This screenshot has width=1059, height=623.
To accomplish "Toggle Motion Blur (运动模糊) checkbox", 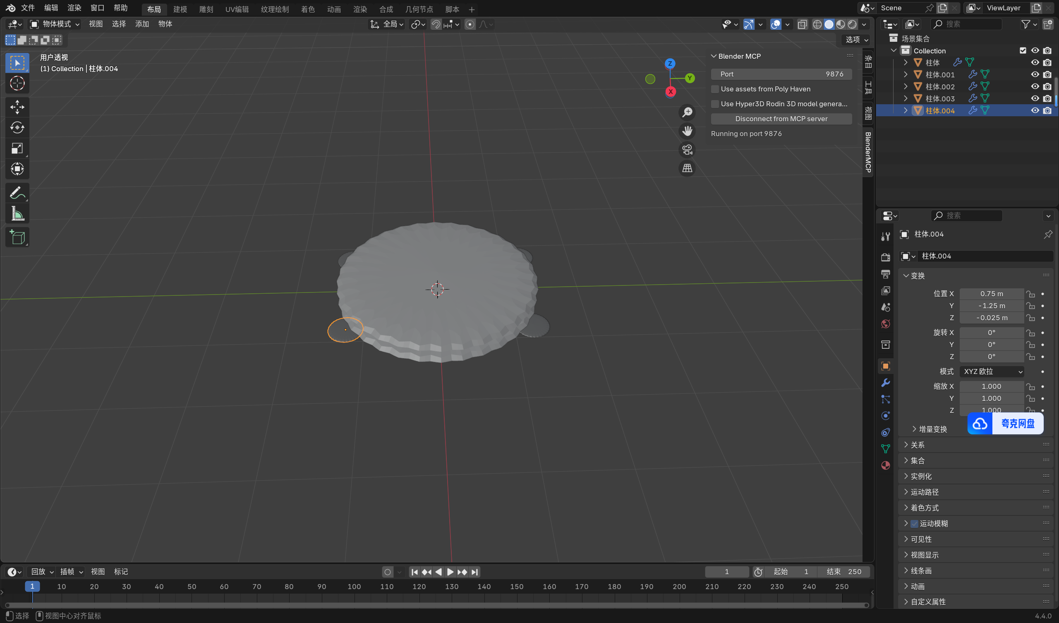I will [x=914, y=523].
